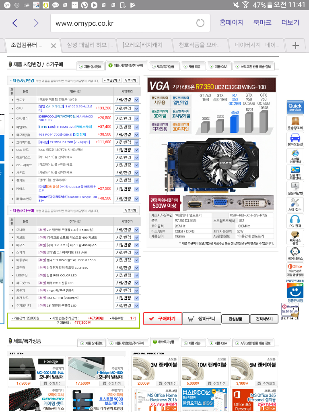Click the 견적서보기 quote button
Screen dimensions: 309x412
click(x=264, y=319)
